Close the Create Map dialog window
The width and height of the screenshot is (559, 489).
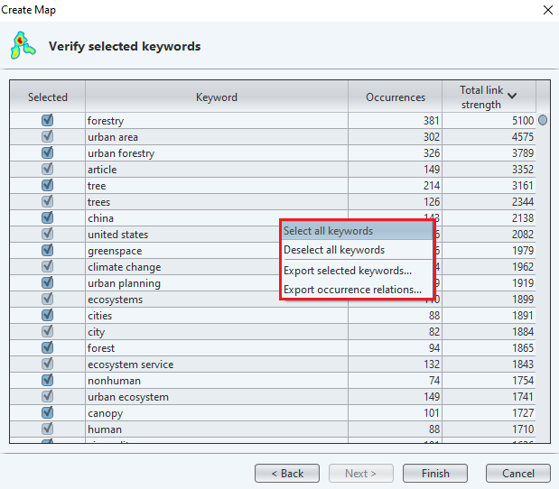click(x=546, y=10)
